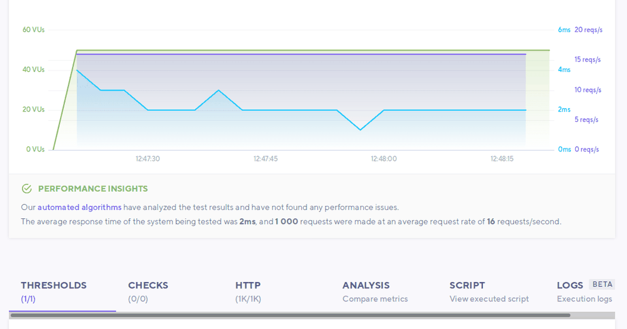The width and height of the screenshot is (627, 329).
Task: Click the horizontal tab scrollbar
Action: [290, 315]
